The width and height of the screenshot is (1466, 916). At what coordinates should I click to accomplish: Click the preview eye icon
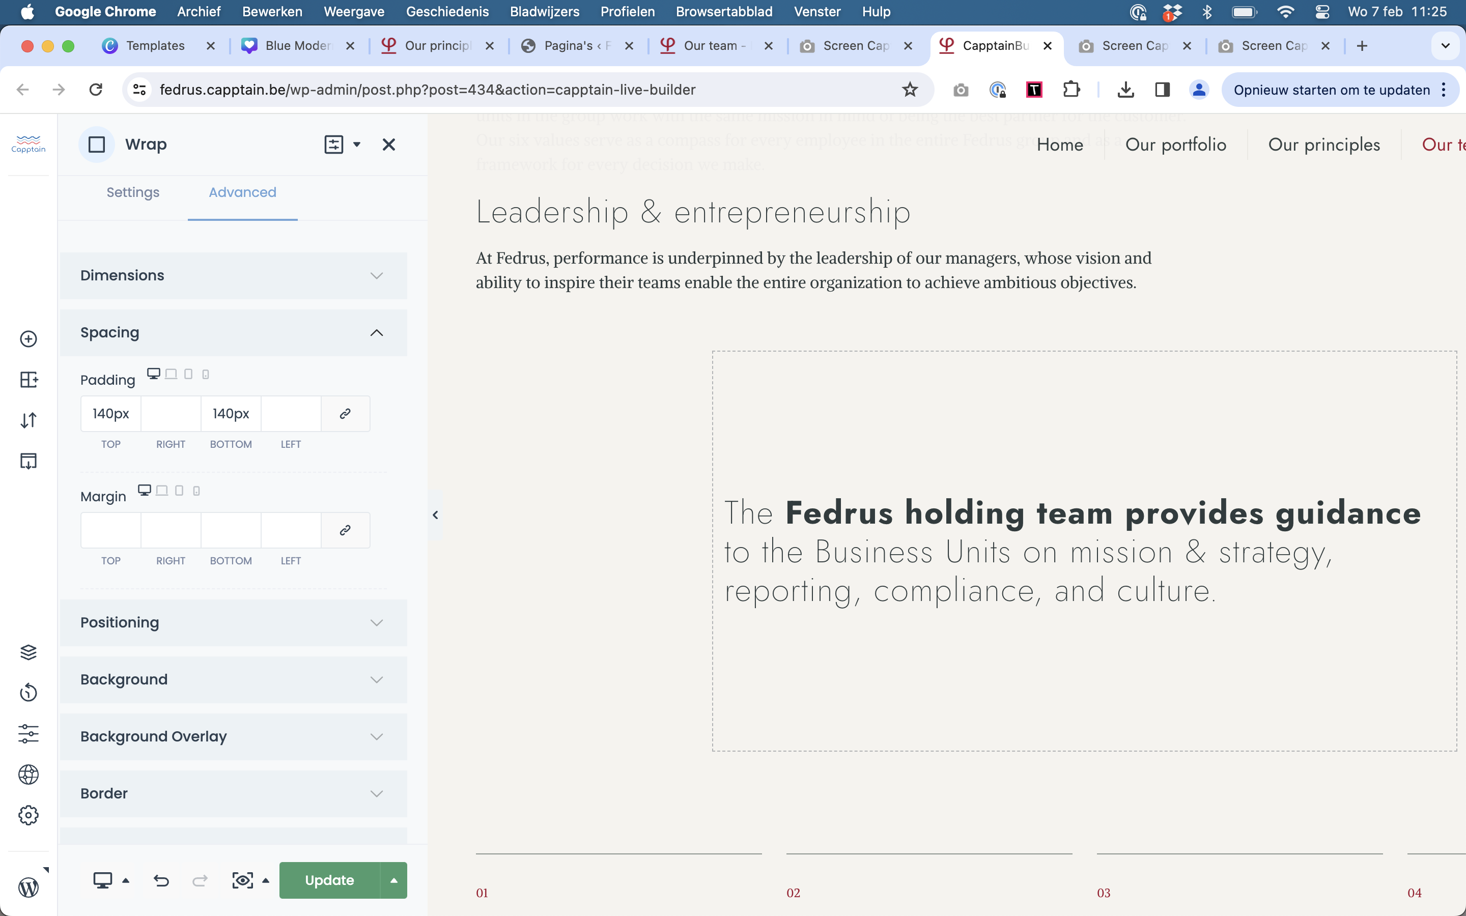[x=242, y=880]
